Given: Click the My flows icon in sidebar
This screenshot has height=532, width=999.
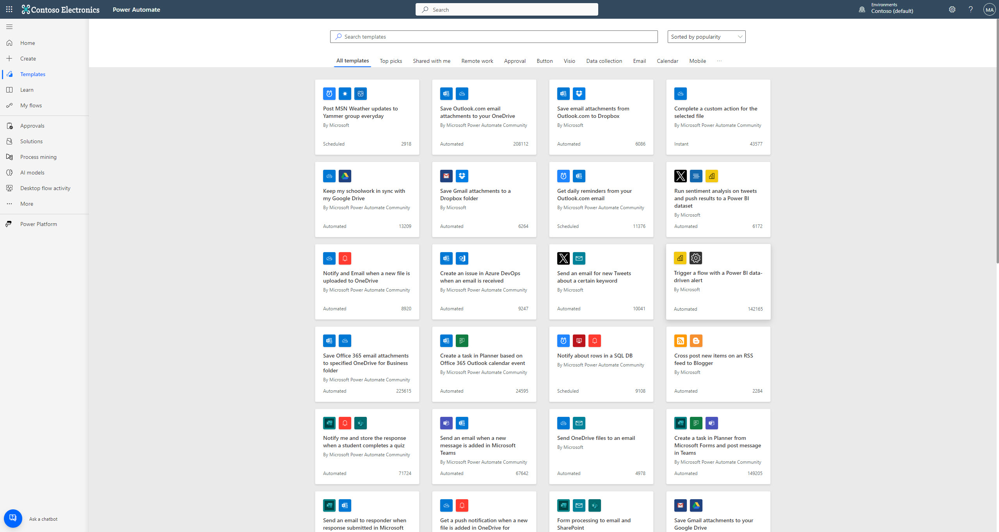Looking at the screenshot, I should click(x=9, y=105).
